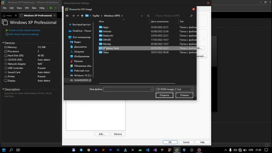Image resolution: width=272 pixels, height=153 pixels.
Task: Collapse the Description section
Action: (x=3, y=89)
